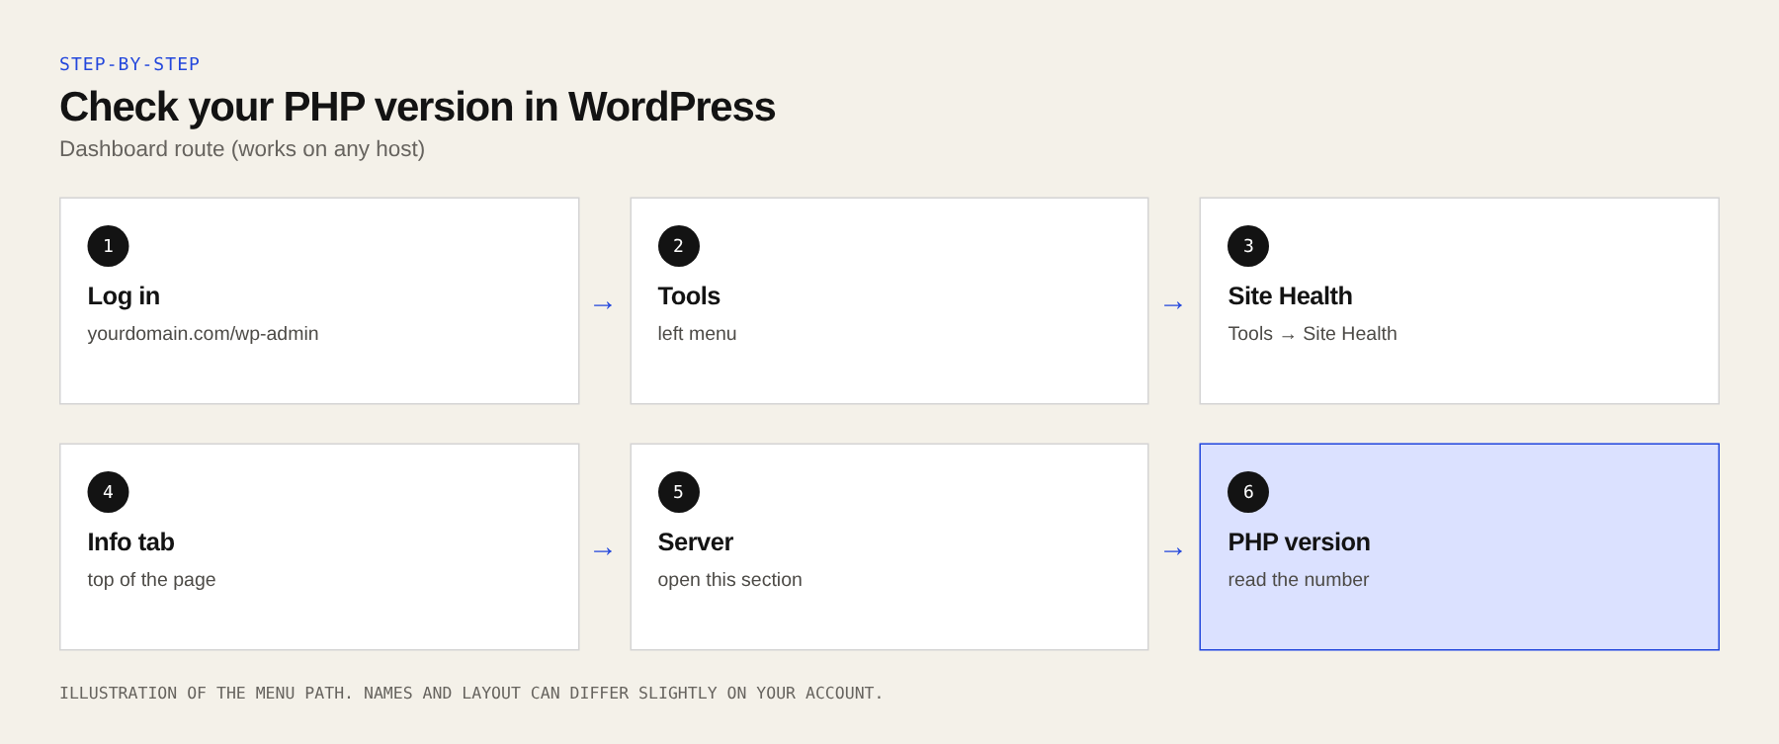Screen dimensions: 1779x744
Task: Click the bold "PHP version" step title
Action: pos(1299,542)
